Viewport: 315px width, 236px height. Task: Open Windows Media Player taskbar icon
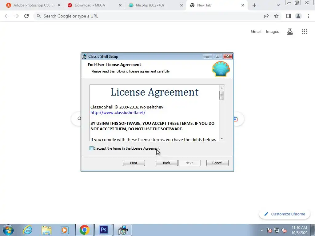pos(65,230)
